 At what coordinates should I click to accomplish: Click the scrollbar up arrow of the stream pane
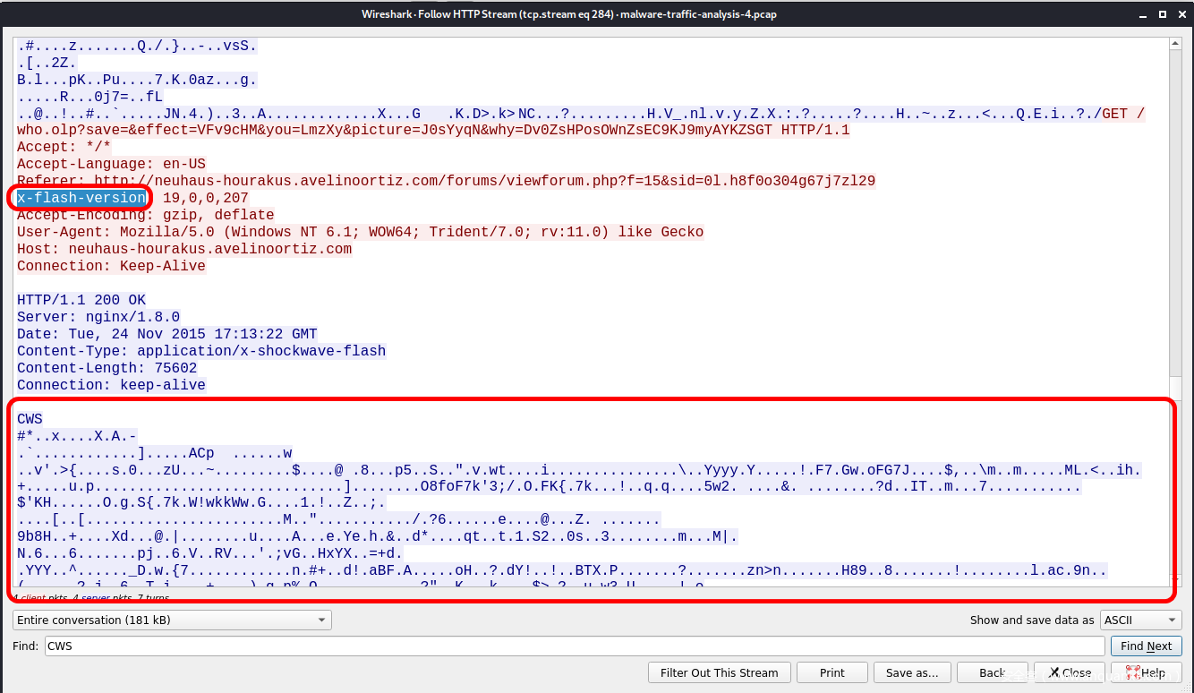click(1175, 44)
